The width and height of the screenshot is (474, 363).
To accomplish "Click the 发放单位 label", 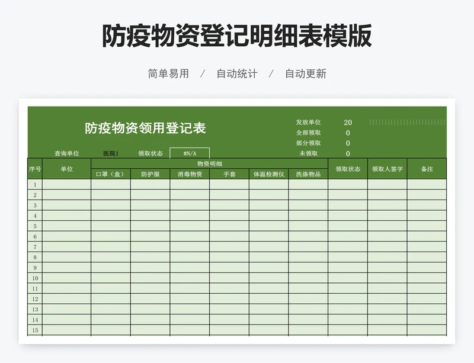I will coord(308,122).
